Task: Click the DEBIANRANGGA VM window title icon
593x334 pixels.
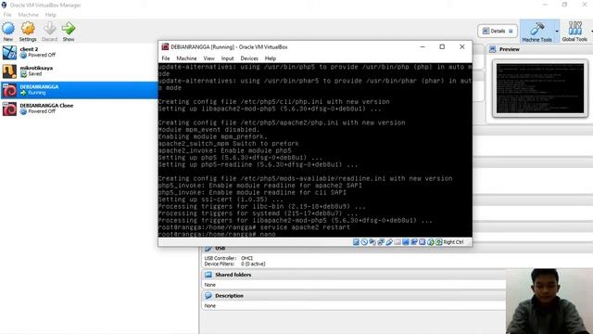Action: [x=165, y=47]
